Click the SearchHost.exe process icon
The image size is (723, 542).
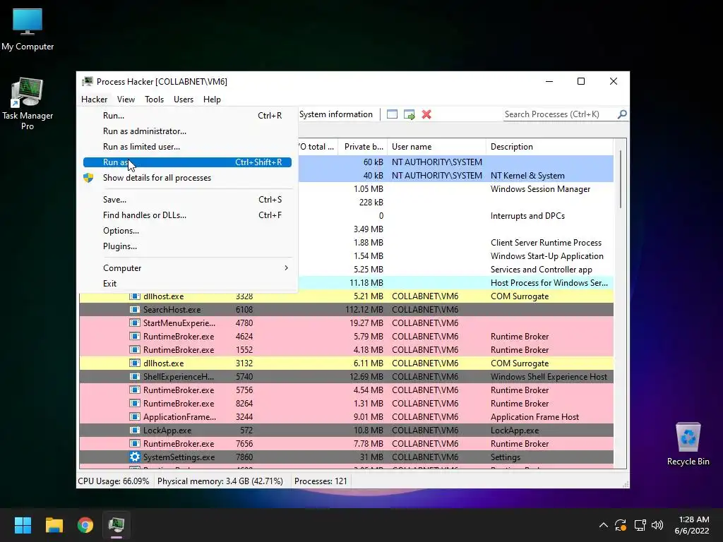coord(135,310)
